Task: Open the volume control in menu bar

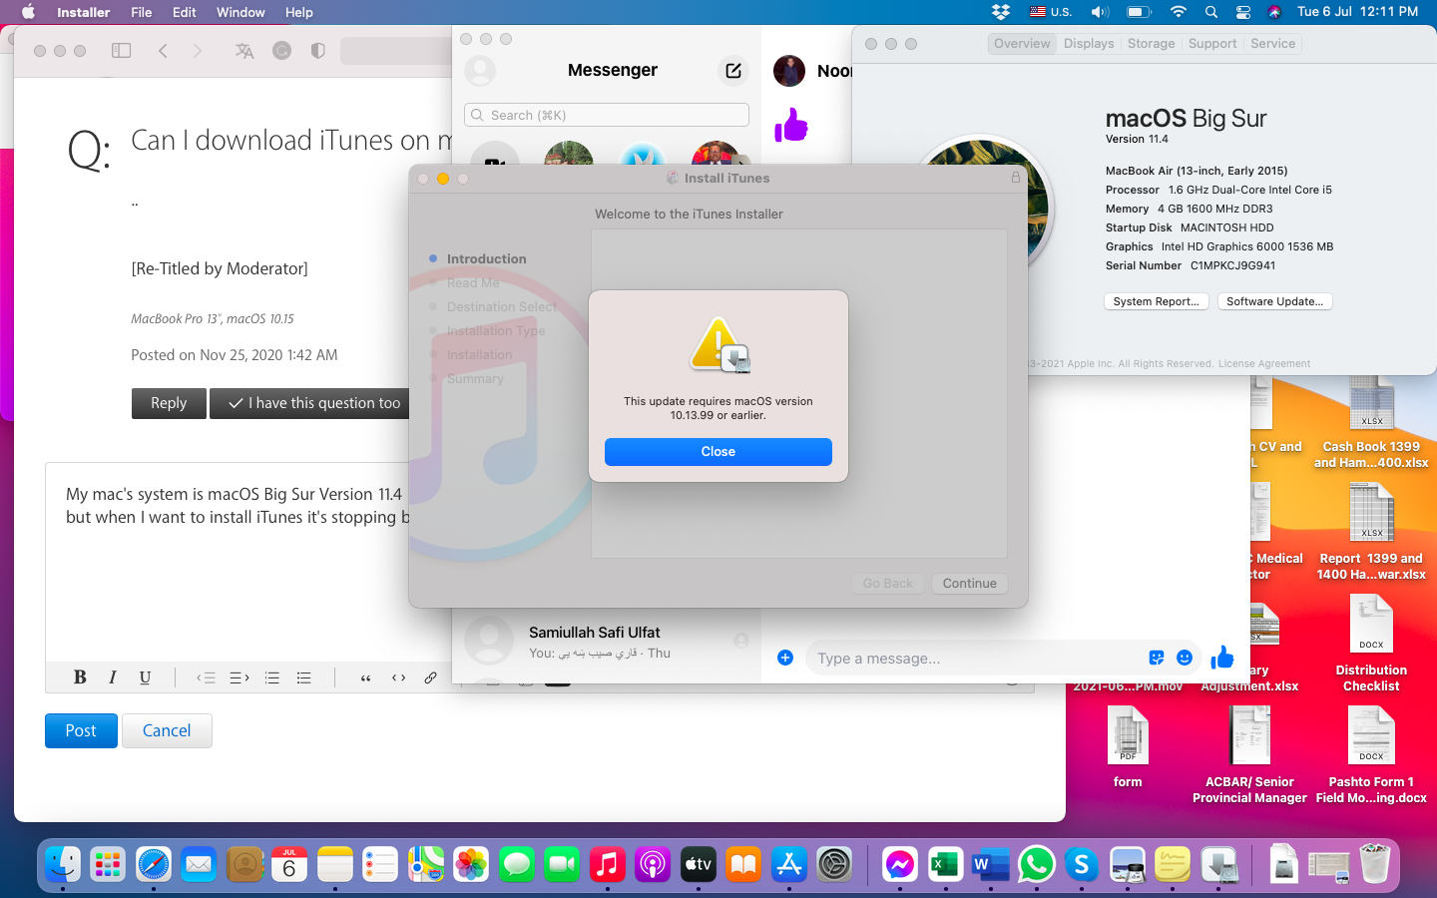Action: coord(1100,12)
